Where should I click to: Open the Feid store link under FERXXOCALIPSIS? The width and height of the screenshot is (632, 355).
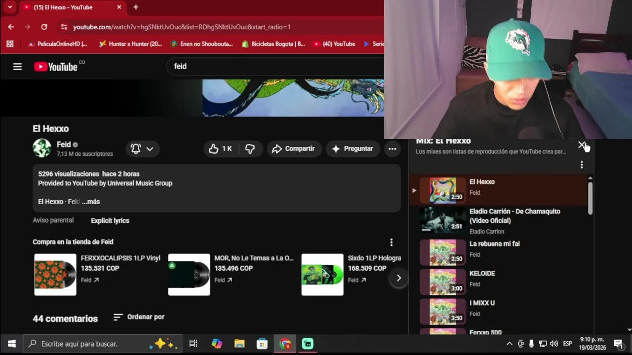click(x=90, y=280)
